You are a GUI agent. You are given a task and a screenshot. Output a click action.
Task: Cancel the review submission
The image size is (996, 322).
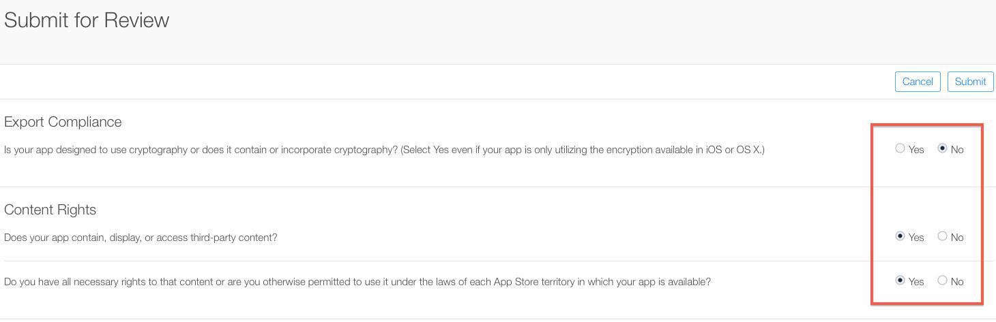tap(918, 82)
